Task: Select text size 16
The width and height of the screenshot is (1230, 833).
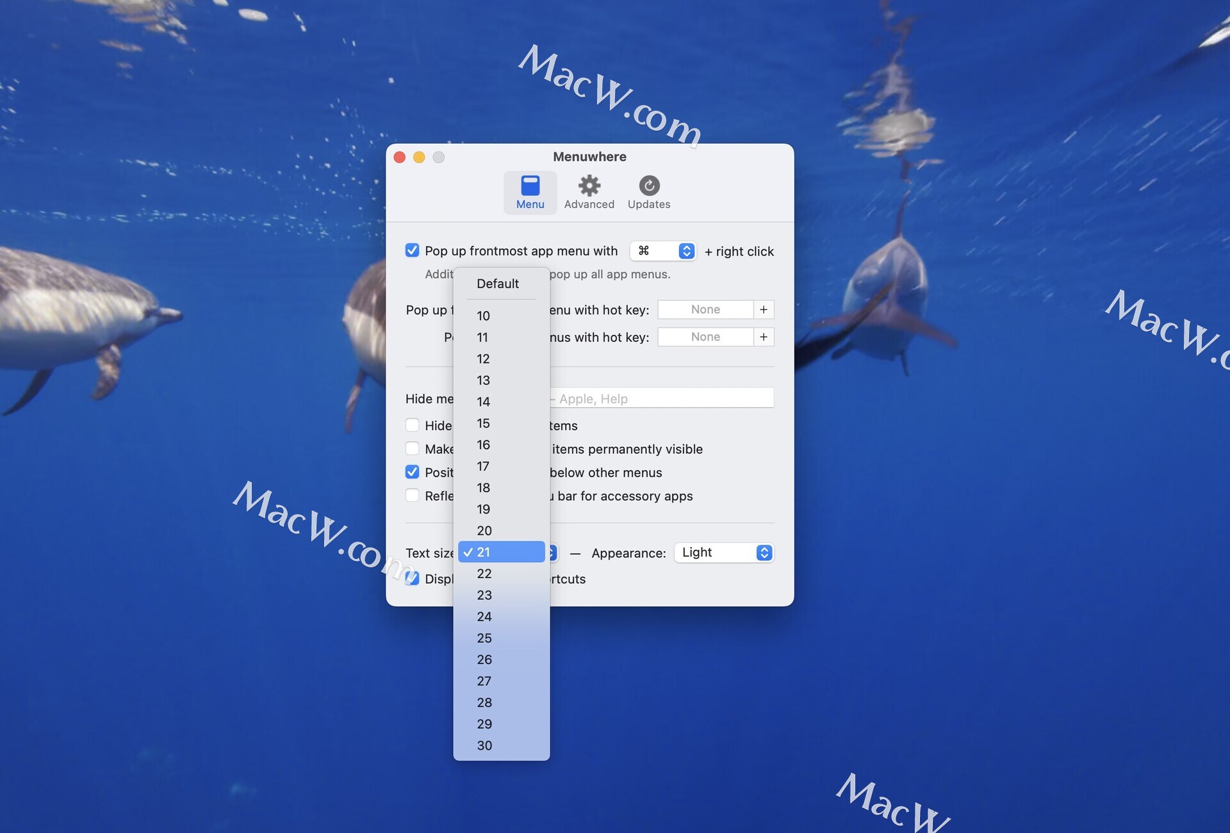Action: click(x=502, y=444)
